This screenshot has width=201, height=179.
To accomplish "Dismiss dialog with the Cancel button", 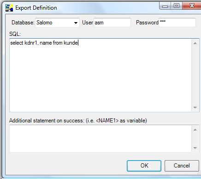I will (x=182, y=166).
